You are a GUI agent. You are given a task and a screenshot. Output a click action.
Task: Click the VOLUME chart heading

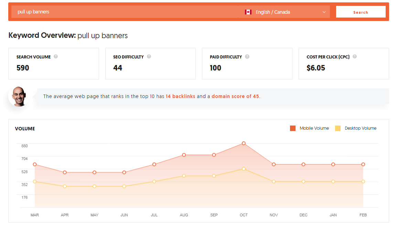(x=25, y=129)
